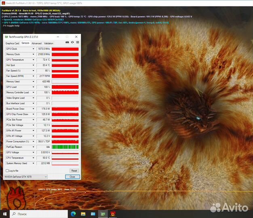This screenshot has height=218, width=253.
Task: Open the GPU Load sensor dropdown
Action: [34, 87]
